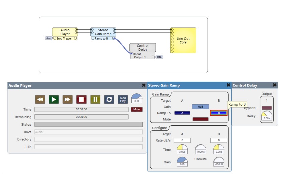Click the stop tag beside Audio Player
Viewport: 282px width, 174px height.
click(x=48, y=38)
